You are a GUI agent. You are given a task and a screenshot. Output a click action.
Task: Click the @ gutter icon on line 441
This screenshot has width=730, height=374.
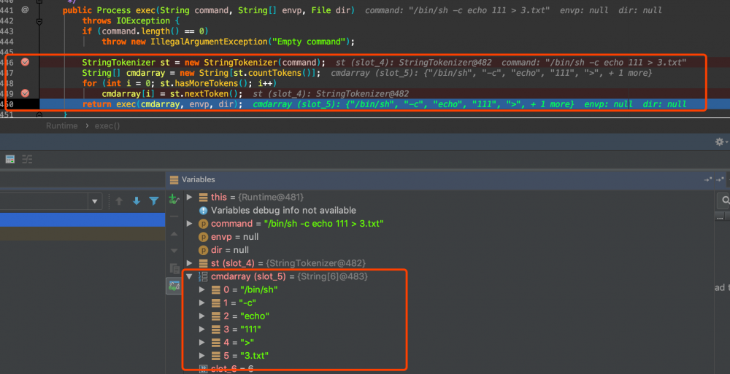[x=25, y=9]
